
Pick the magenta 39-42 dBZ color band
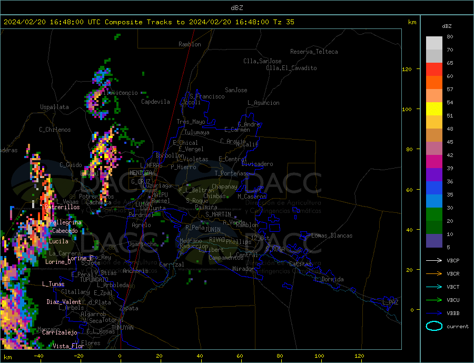434,162
